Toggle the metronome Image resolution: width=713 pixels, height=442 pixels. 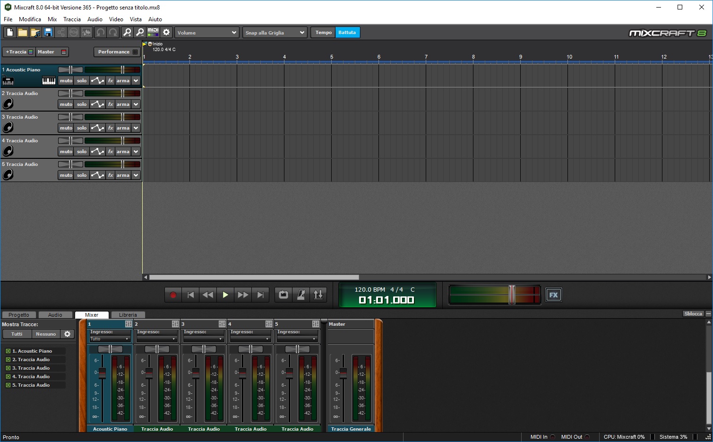pyautogui.click(x=301, y=295)
